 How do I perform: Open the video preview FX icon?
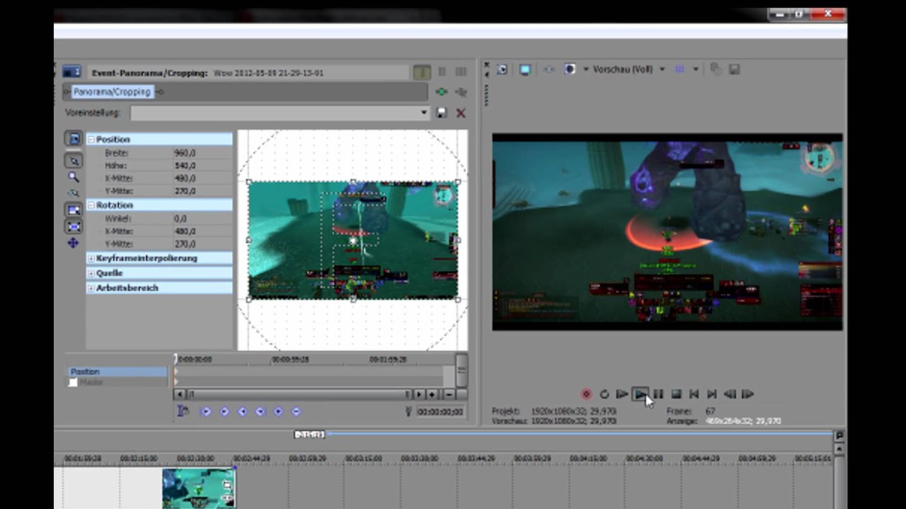(548, 69)
